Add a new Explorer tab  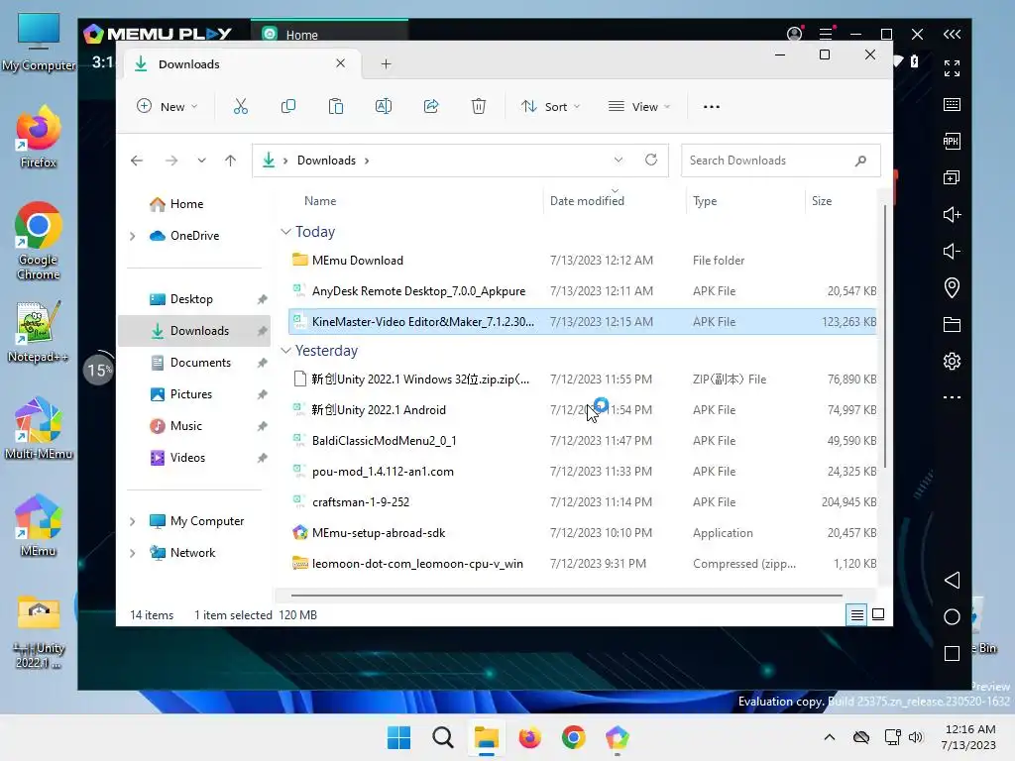[386, 64]
